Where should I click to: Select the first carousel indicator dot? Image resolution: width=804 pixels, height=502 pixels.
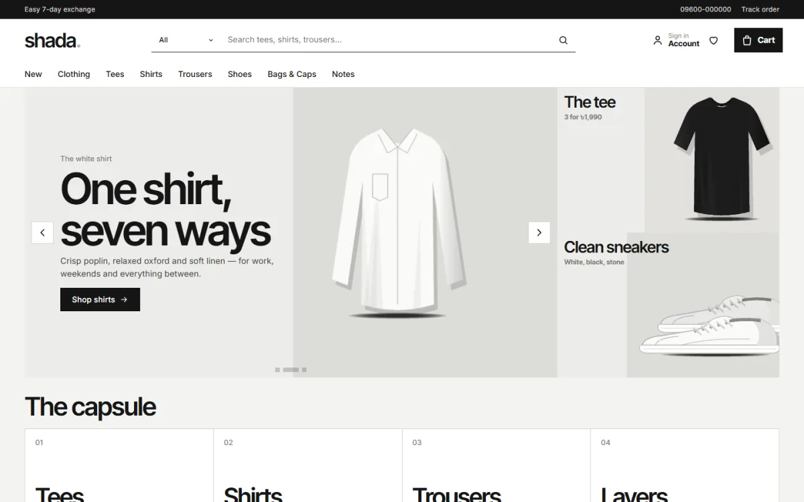pos(277,369)
